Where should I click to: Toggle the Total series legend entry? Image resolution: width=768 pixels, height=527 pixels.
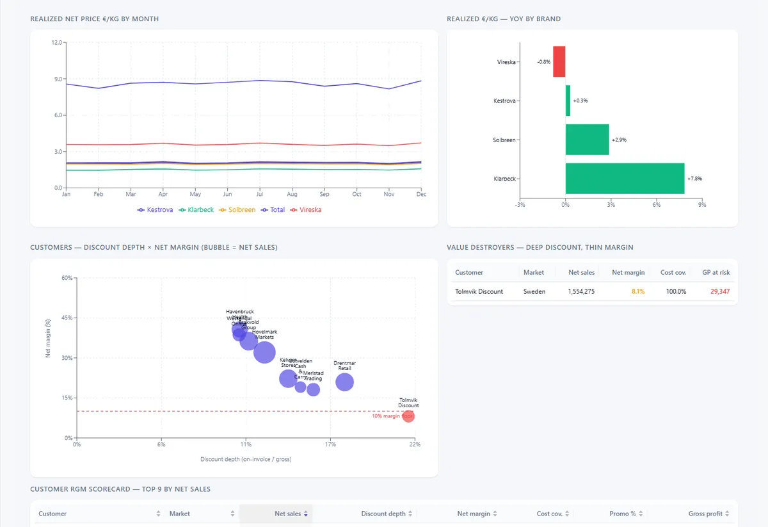pos(273,210)
